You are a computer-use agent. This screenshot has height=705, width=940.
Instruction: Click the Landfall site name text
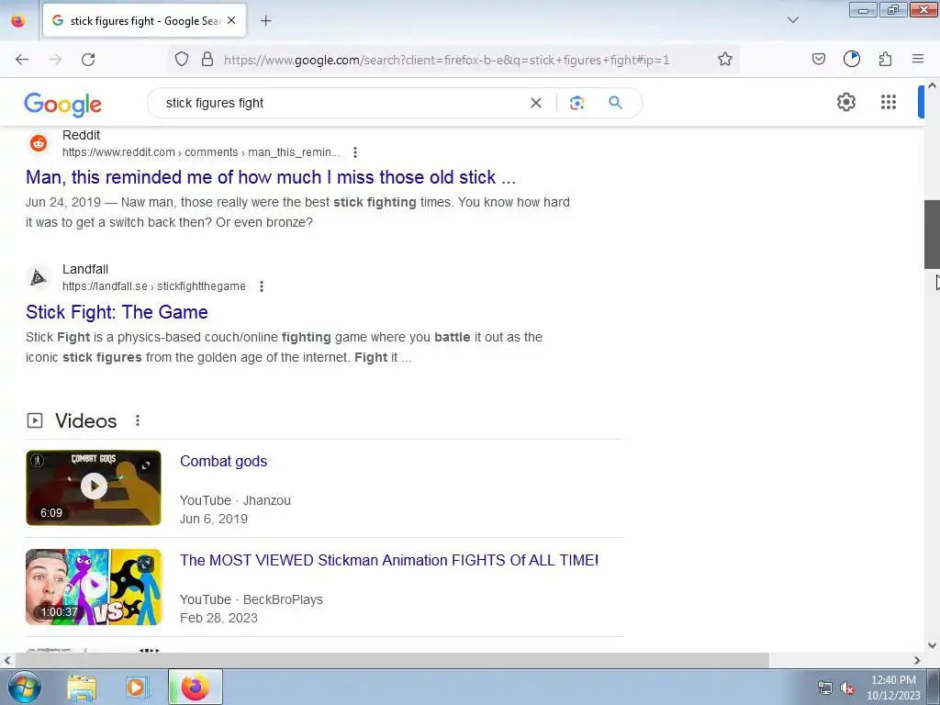(x=85, y=269)
